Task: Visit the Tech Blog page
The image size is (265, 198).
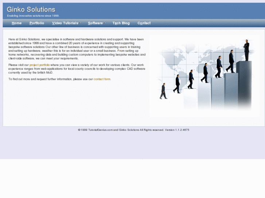Action: coord(121,23)
